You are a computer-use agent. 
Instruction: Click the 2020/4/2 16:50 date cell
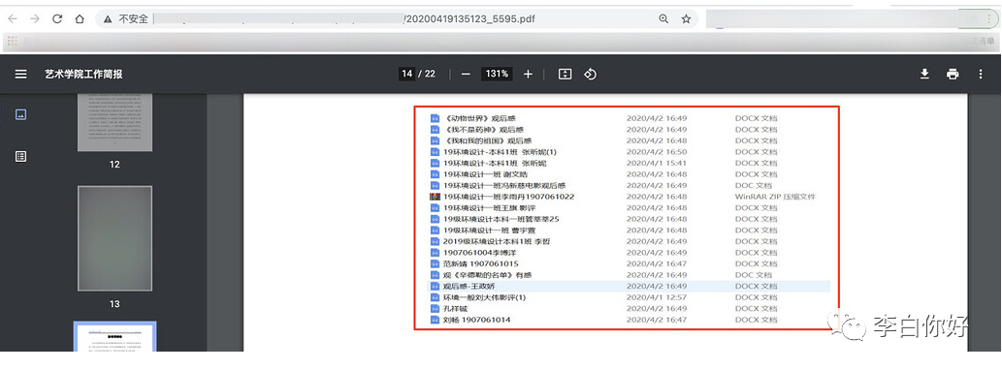click(657, 152)
